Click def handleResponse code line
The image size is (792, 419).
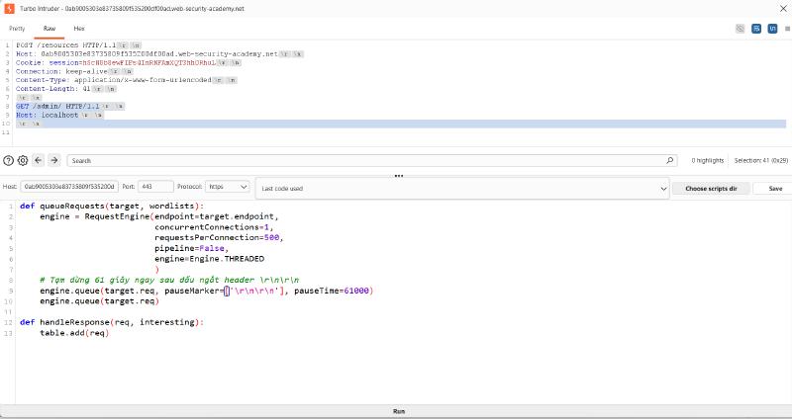[112, 322]
